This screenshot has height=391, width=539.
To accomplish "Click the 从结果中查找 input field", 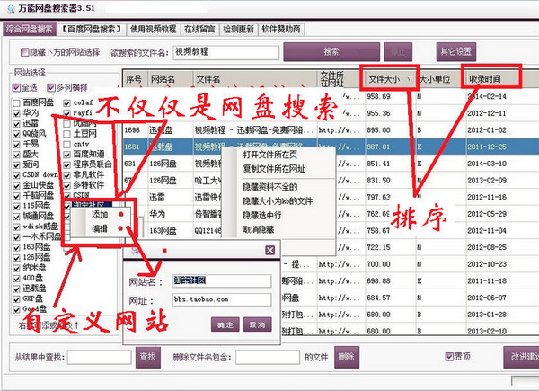I will pyautogui.click(x=100, y=357).
